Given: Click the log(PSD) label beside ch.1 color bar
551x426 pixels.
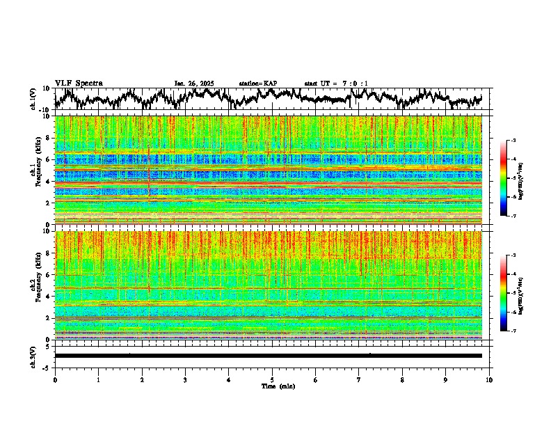Looking at the screenshot, I should click(x=521, y=182).
